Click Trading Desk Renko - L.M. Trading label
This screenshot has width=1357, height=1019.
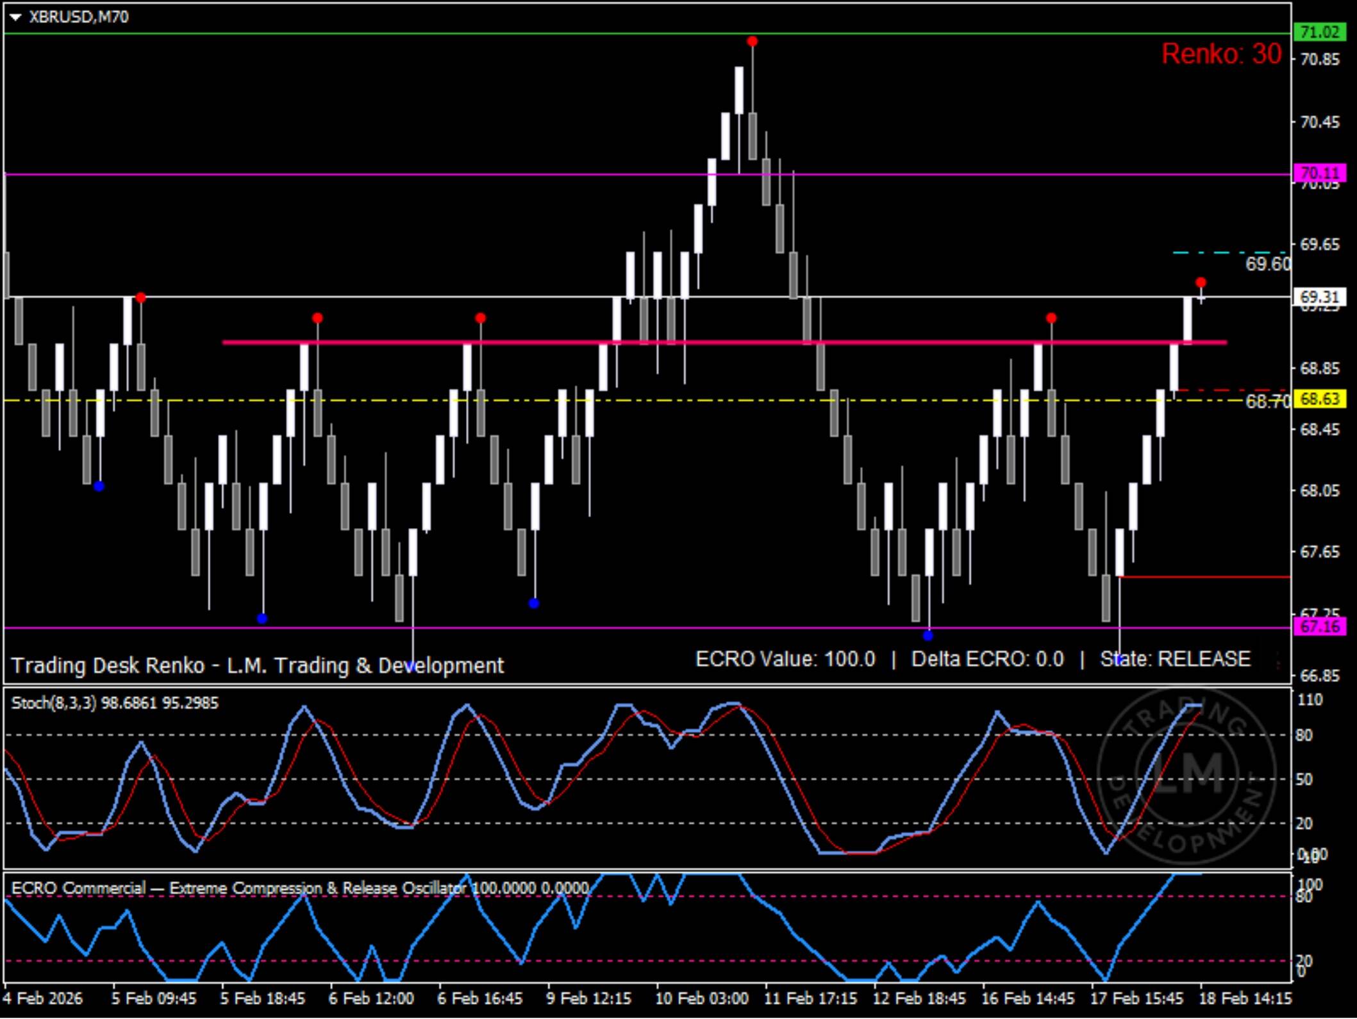pyautogui.click(x=258, y=665)
